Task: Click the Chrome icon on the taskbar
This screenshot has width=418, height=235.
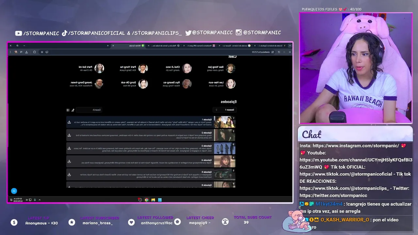Action: [x=147, y=200]
